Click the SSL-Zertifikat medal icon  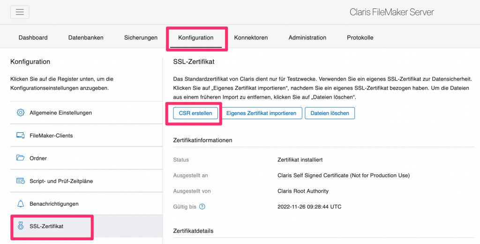pos(20,226)
